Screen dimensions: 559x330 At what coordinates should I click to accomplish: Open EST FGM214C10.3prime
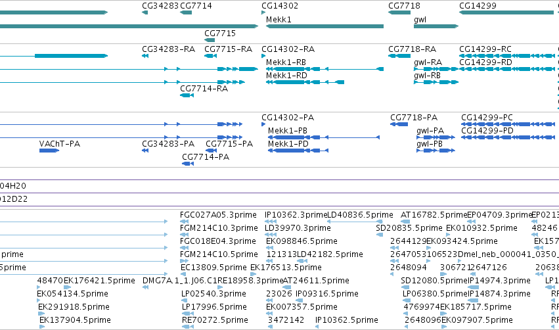219,228
